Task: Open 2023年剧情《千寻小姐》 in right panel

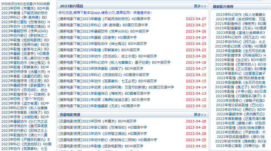Action: (241, 91)
